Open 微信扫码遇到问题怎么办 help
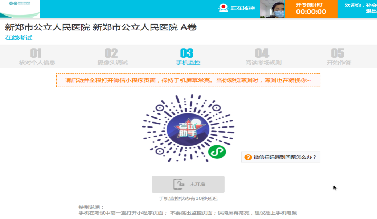377x219 pixels. 280,157
